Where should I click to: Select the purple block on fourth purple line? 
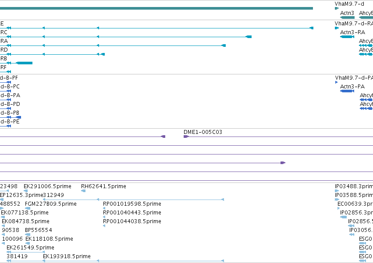point(283,163)
